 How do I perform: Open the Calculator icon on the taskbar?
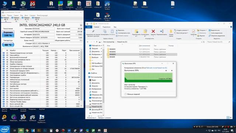pyautogui.click(x=51, y=130)
